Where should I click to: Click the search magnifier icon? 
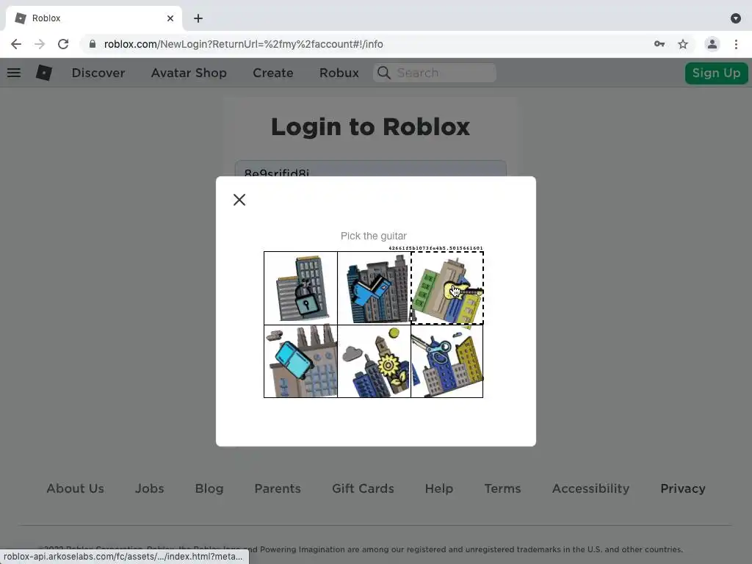tap(383, 73)
